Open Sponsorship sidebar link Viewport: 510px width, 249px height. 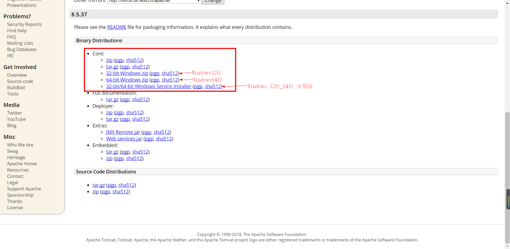20,195
